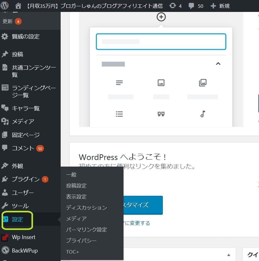Click the pushpin icon for 投稿
259x261 pixels.
point(5,54)
